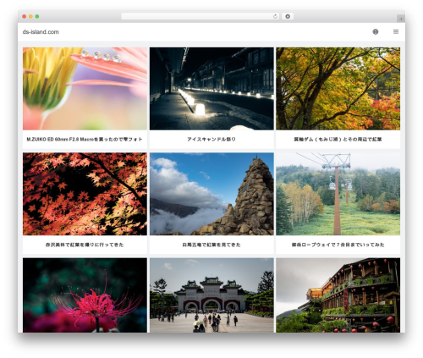Open the flower macro with water droplets thumbnail
The height and width of the screenshot is (358, 423).
tap(85, 89)
